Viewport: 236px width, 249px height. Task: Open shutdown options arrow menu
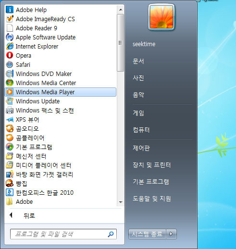click(171, 234)
